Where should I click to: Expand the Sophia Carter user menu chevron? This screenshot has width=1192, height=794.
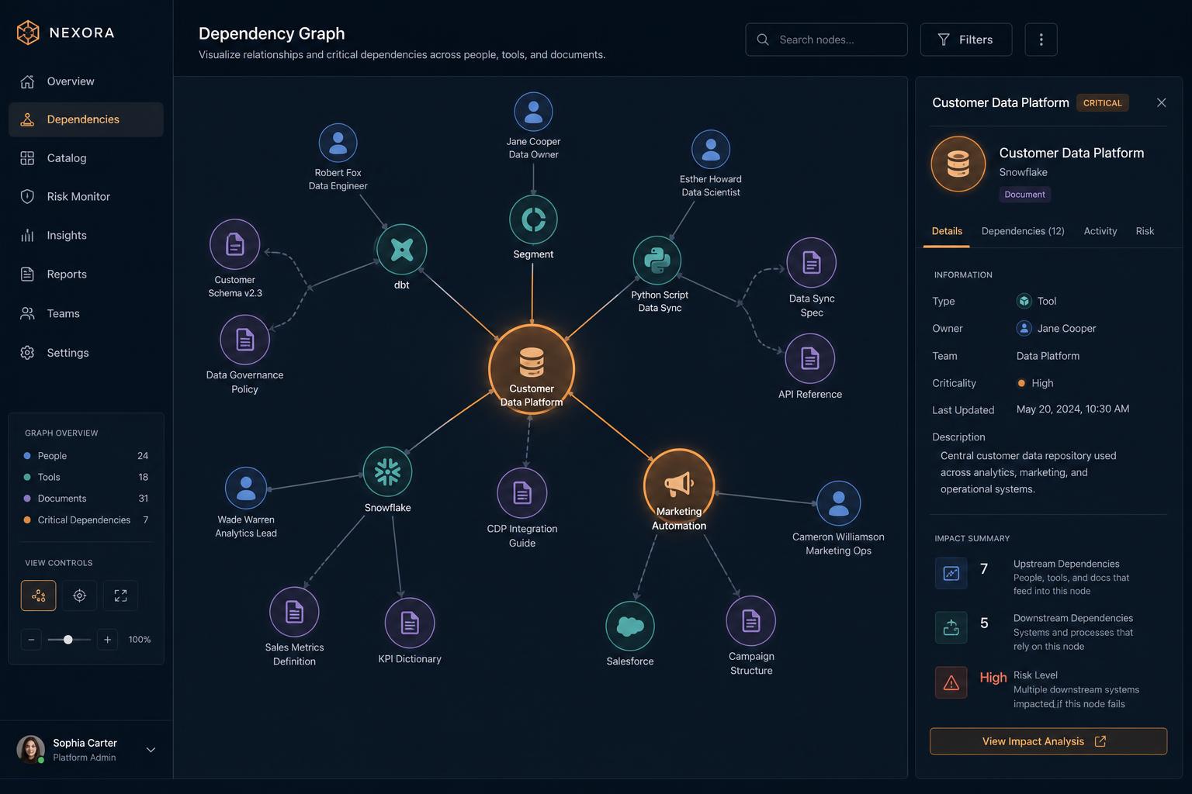coord(151,750)
